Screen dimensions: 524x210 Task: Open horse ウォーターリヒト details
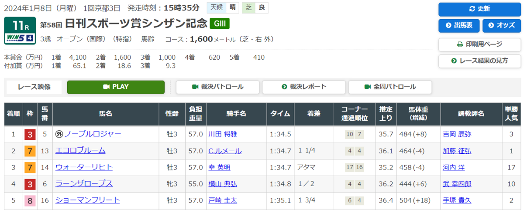(84, 167)
